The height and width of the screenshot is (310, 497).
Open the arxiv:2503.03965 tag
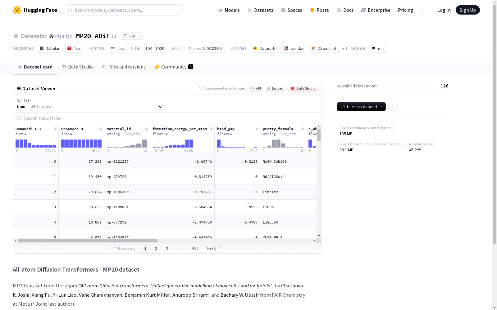[205, 48]
